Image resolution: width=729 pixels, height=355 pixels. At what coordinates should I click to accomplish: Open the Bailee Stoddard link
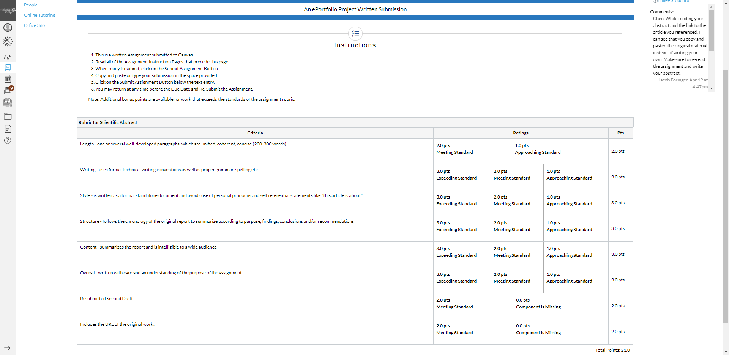pyautogui.click(x=673, y=1)
